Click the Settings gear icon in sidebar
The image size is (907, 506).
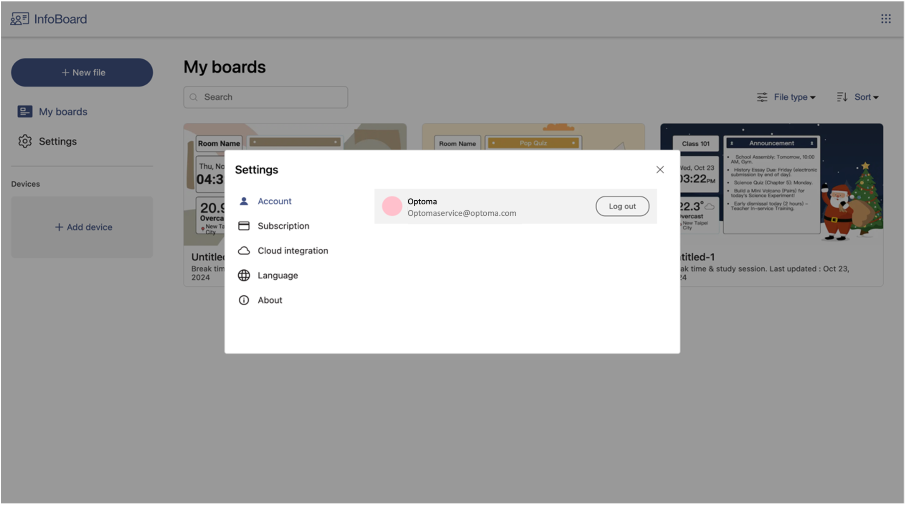[x=25, y=141]
